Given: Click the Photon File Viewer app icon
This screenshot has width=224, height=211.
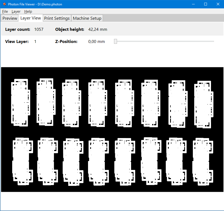Looking at the screenshot, I should [x=4, y=4].
